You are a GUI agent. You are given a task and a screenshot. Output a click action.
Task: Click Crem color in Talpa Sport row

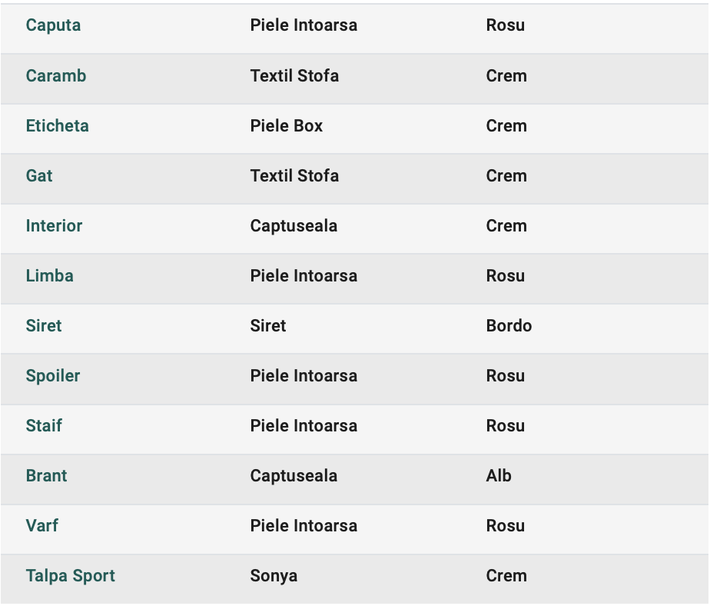[506, 576]
